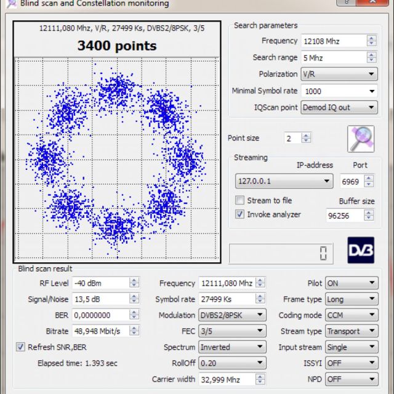
Task: Open the Minimal Symbol rate dropdown
Action: [x=339, y=91]
